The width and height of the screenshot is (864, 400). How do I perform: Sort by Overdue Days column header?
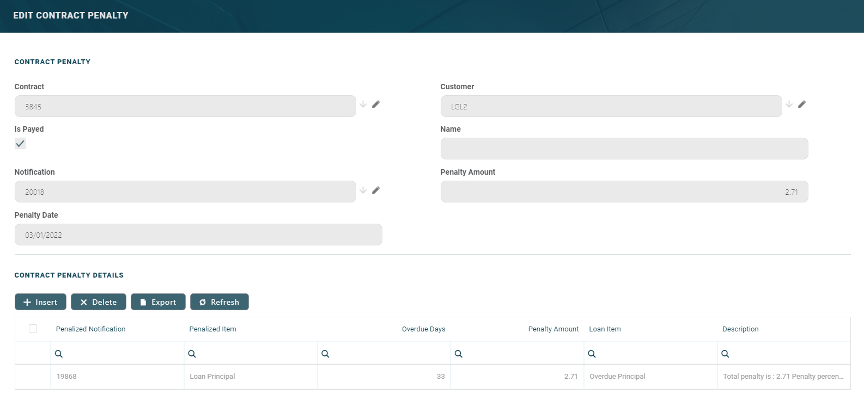pyautogui.click(x=423, y=329)
